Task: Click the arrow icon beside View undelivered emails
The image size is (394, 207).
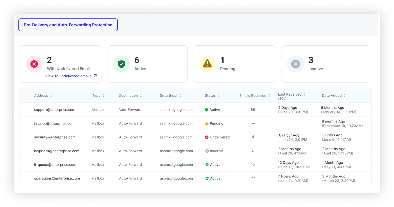Action: (x=95, y=76)
